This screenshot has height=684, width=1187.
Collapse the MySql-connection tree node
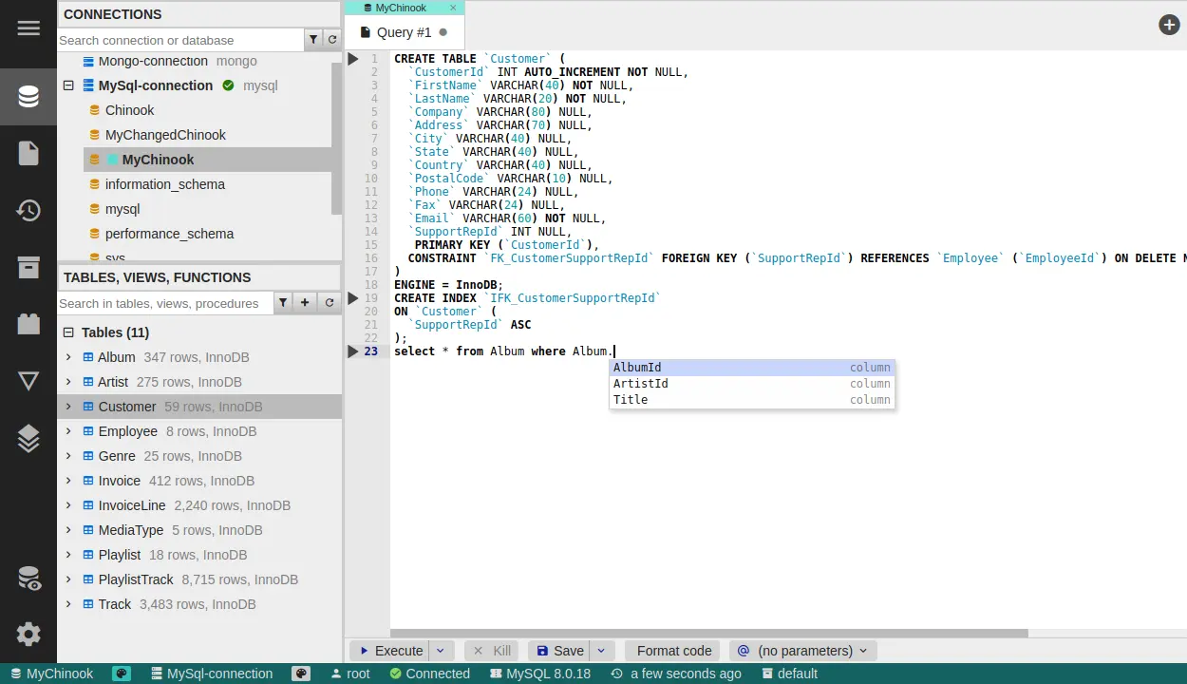point(68,85)
